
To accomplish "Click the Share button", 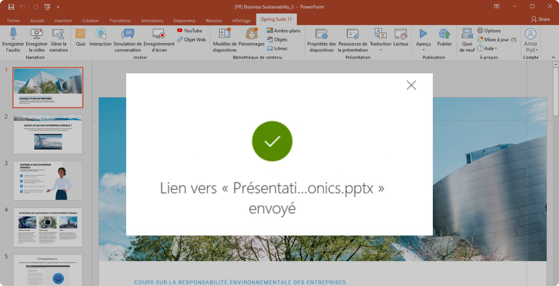I will click(x=540, y=19).
